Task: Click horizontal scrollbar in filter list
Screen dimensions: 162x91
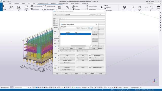Action: point(78,46)
